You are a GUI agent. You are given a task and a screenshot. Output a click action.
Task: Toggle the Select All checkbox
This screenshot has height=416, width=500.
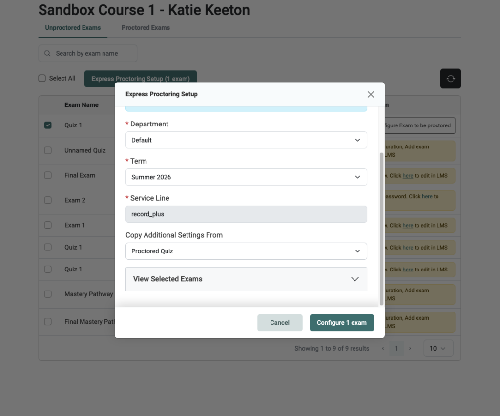pos(42,78)
